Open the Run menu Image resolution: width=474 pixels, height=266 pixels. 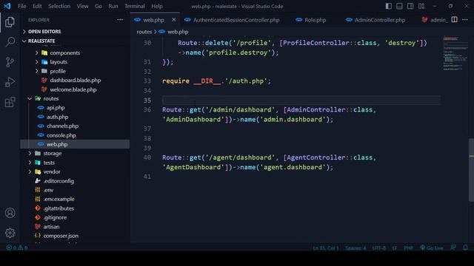pyautogui.click(x=113, y=6)
